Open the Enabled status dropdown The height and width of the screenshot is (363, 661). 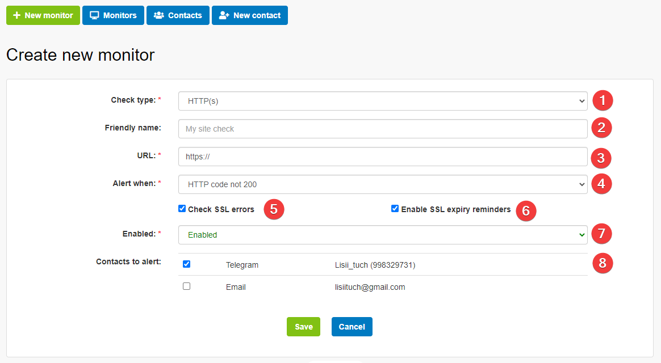click(383, 235)
